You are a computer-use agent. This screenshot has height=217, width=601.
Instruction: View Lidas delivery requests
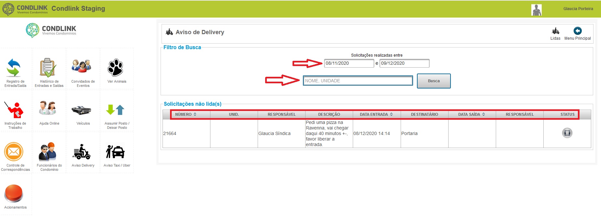tap(555, 34)
